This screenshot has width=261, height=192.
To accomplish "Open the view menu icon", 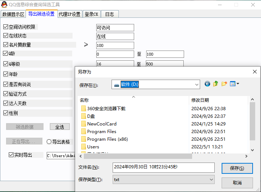I will coord(234,84).
